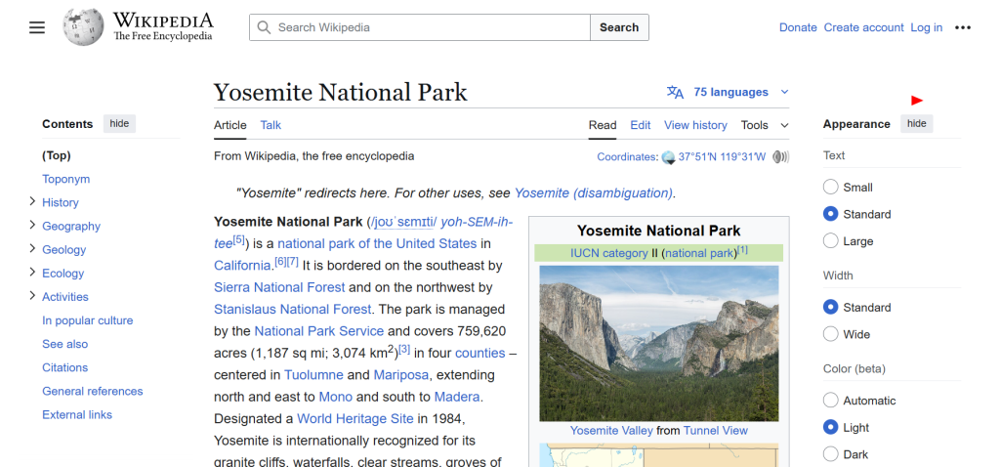Click the search magnifier icon
This screenshot has width=1000, height=467.
pyautogui.click(x=264, y=27)
